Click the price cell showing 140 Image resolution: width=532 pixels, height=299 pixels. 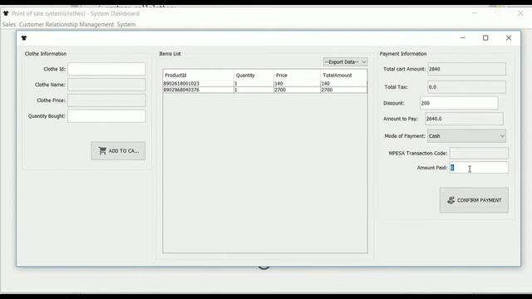point(297,83)
